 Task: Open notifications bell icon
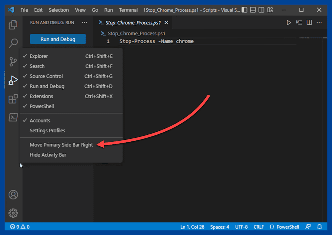click(319, 227)
